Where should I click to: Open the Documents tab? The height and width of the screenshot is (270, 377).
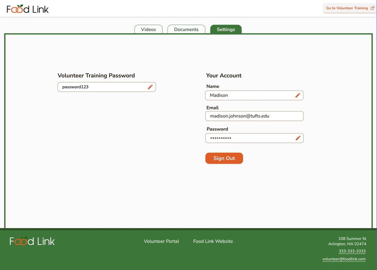(x=186, y=29)
